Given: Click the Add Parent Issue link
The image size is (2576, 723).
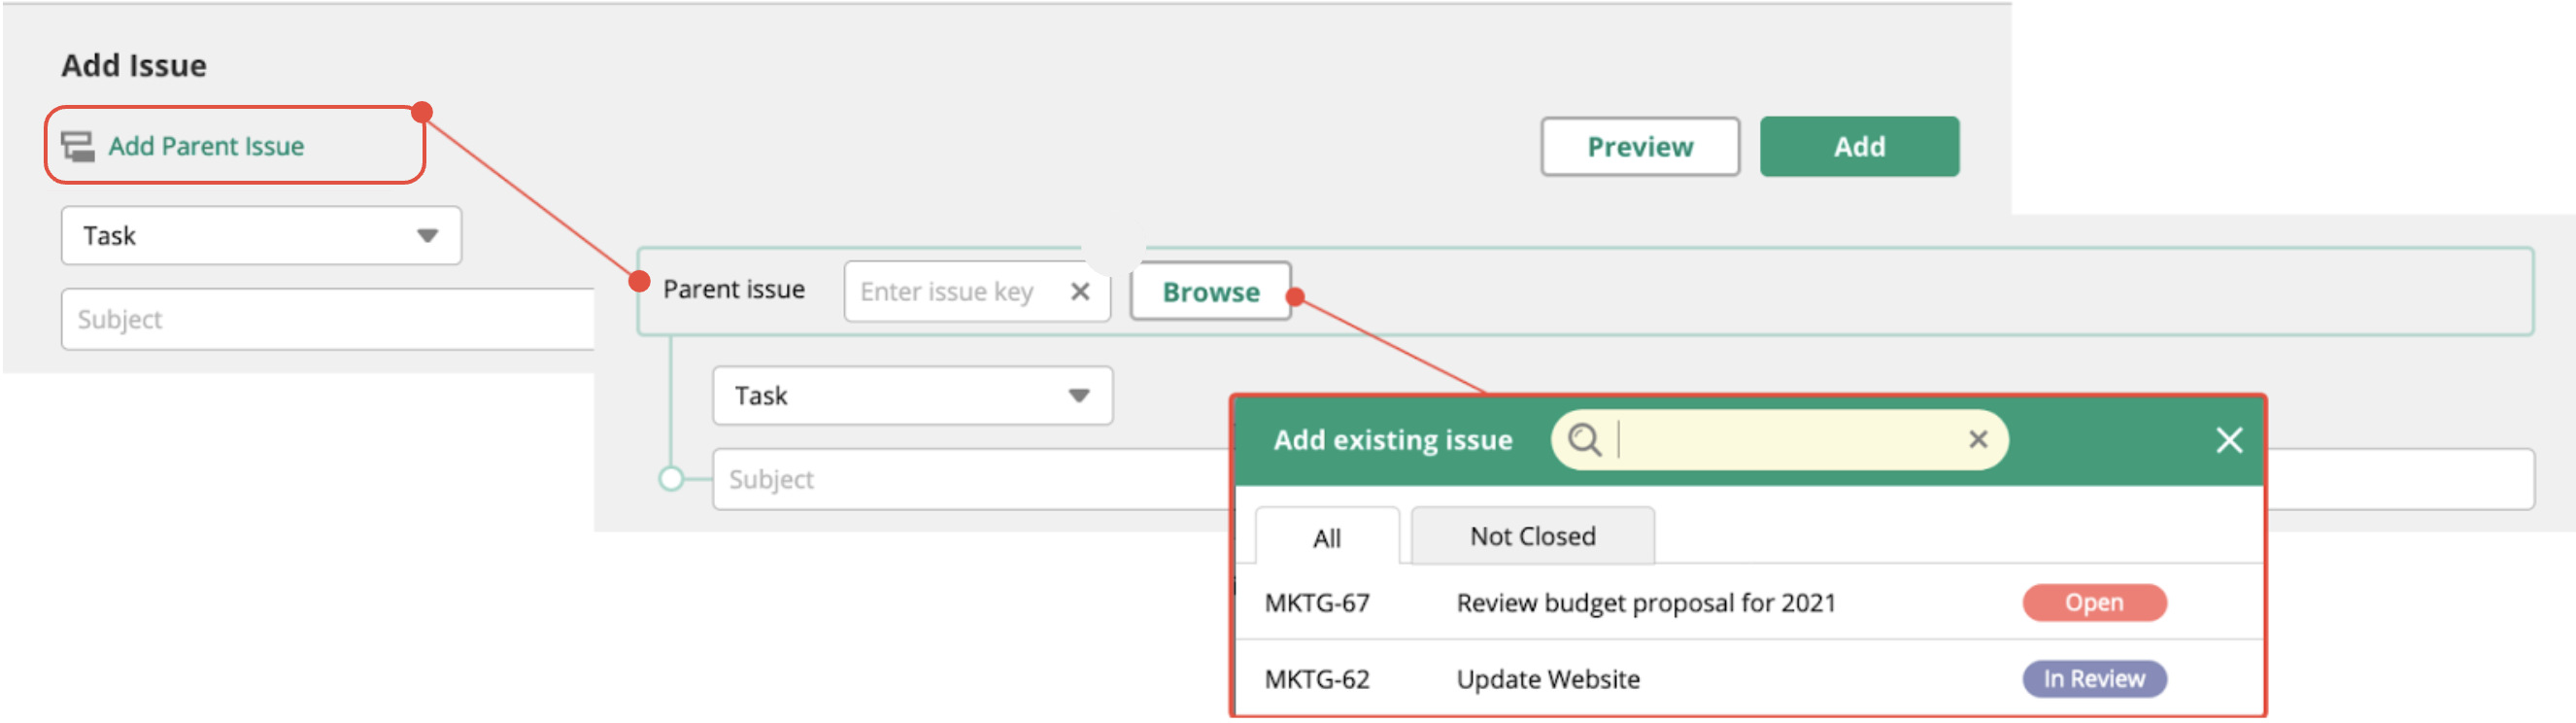Looking at the screenshot, I should point(206,146).
